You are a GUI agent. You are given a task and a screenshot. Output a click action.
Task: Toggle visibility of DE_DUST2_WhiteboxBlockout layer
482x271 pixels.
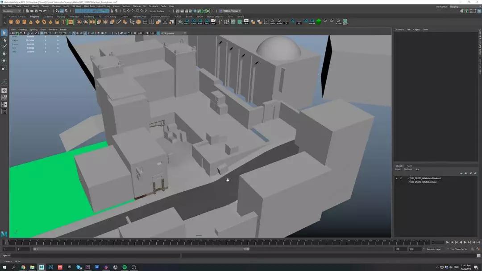coord(396,178)
